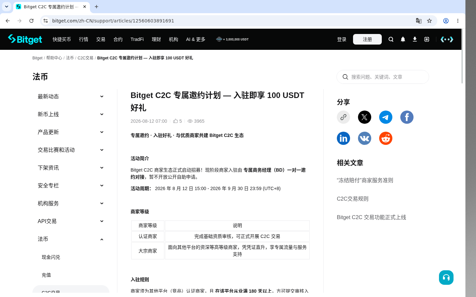Click the page vertical scrollbar
The image size is (476, 297).
click(462, 56)
